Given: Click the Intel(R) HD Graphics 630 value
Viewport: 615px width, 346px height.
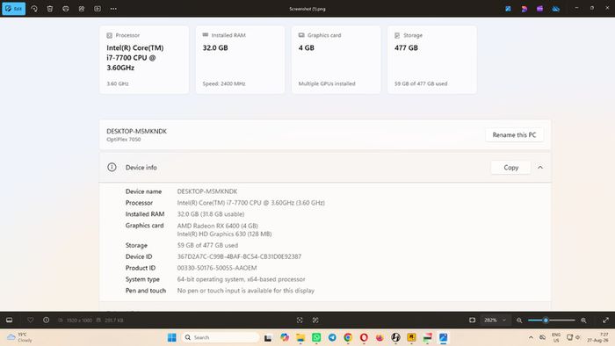Looking at the screenshot, I should [224, 234].
